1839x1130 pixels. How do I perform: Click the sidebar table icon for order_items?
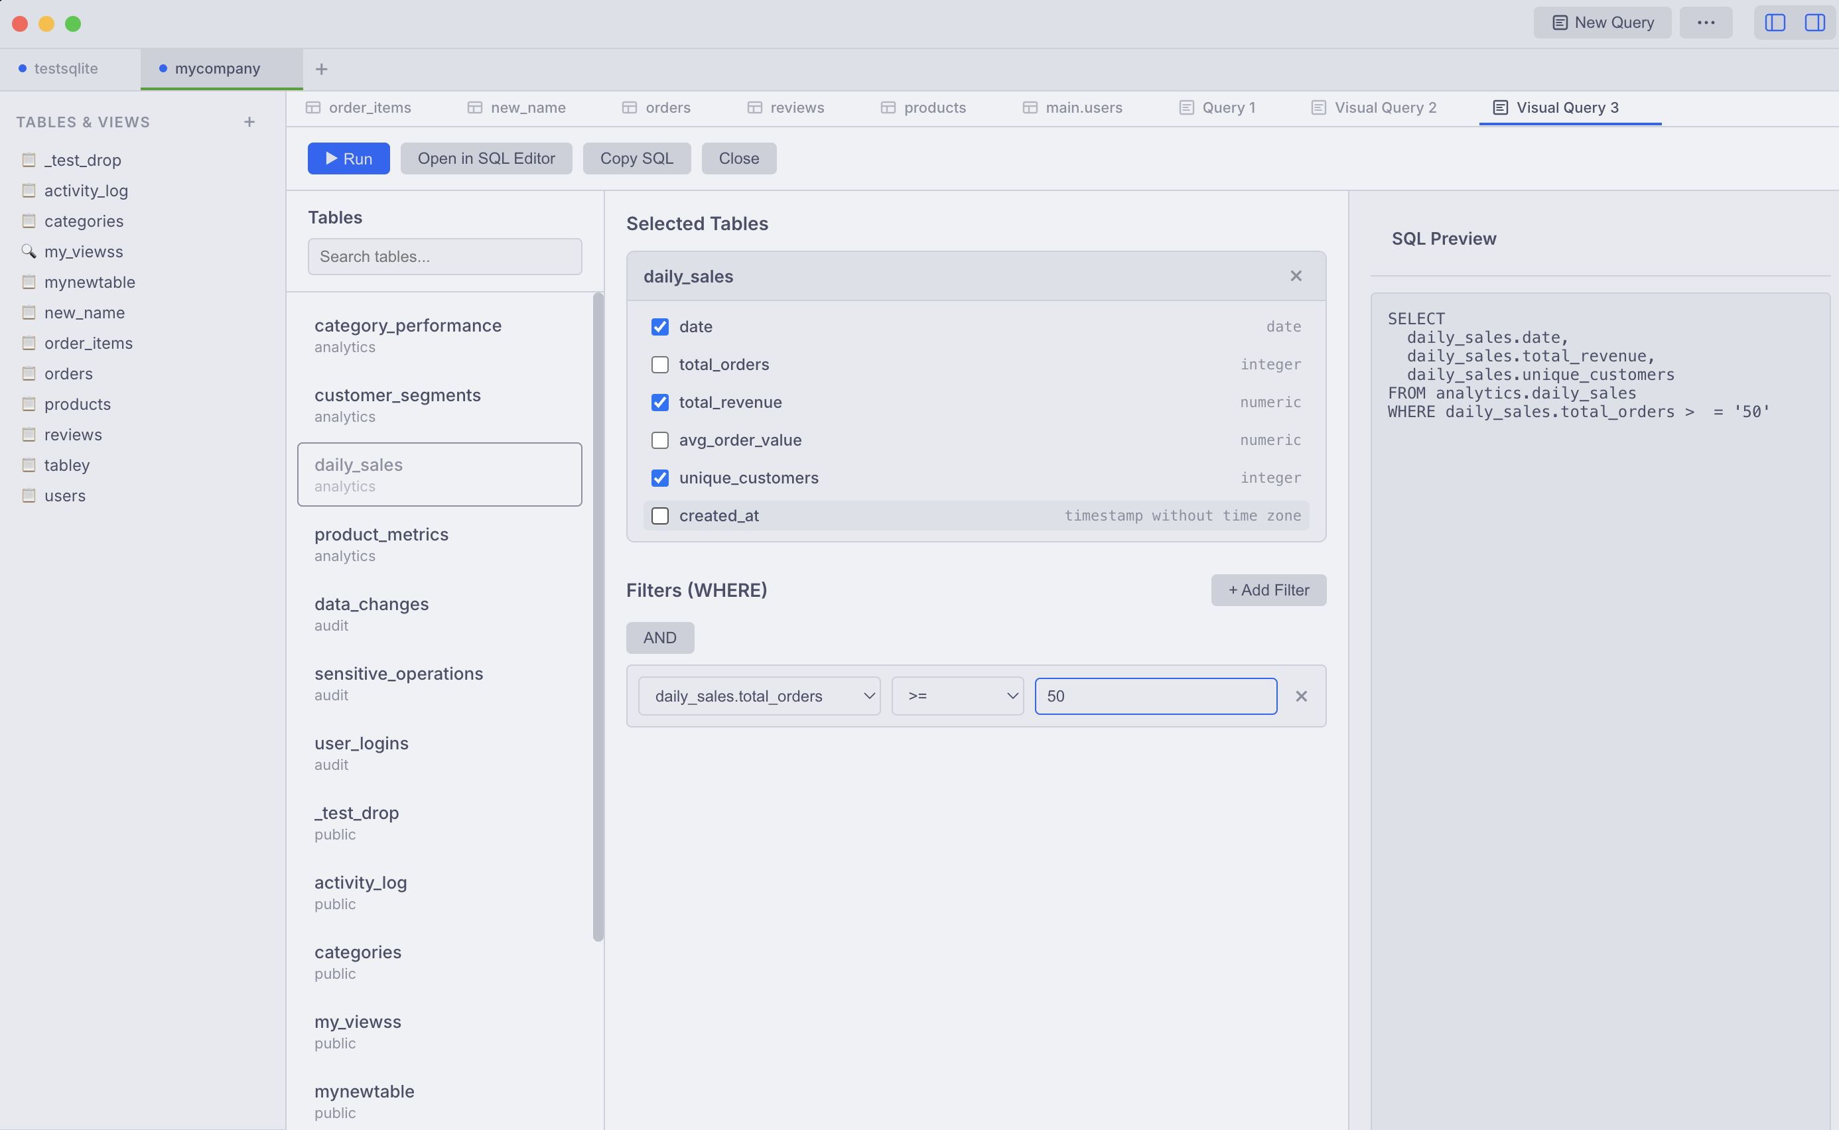pyautogui.click(x=29, y=343)
